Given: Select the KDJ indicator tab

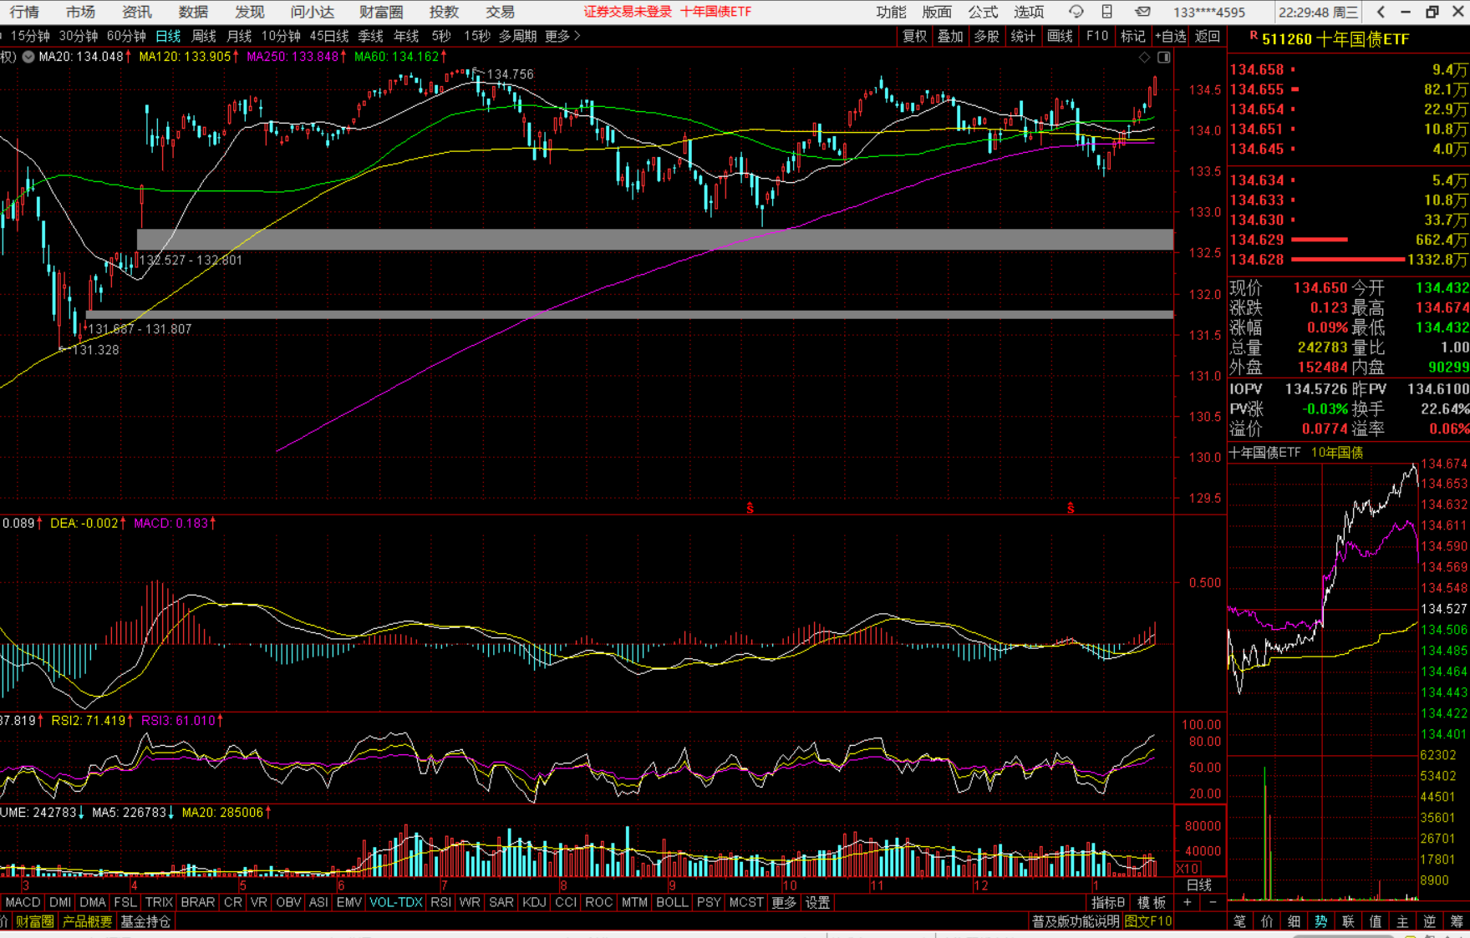Looking at the screenshot, I should pos(534,902).
